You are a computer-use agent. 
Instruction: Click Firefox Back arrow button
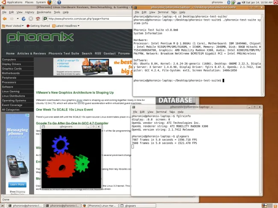click(x=5, y=19)
